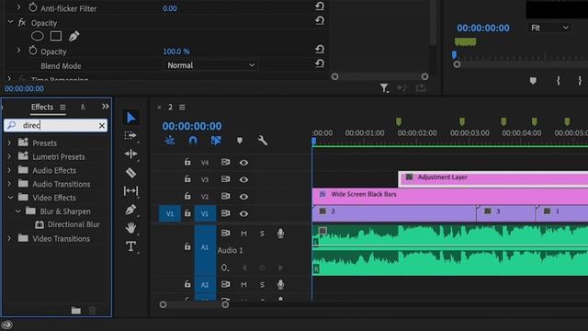The height and width of the screenshot is (331, 588).
Task: Toggle track lock on V4
Action: [x=187, y=162]
